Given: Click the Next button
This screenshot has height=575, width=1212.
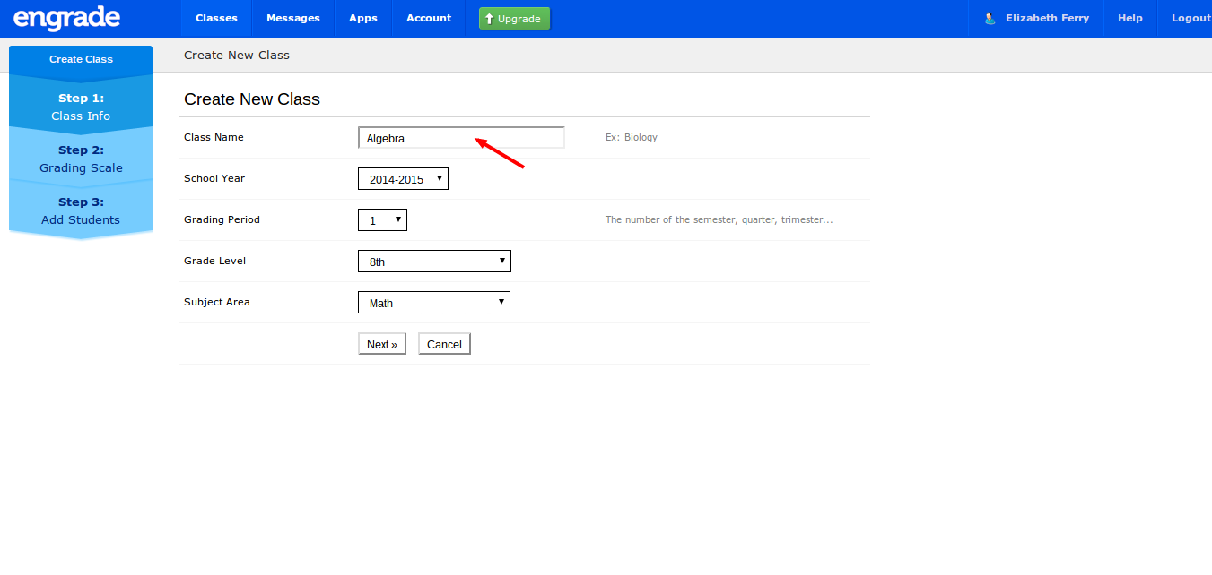Looking at the screenshot, I should pos(381,343).
